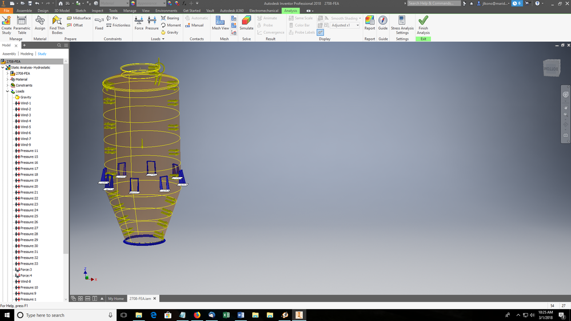Add a Fixed constraint
The image size is (571, 321).
pyautogui.click(x=99, y=23)
